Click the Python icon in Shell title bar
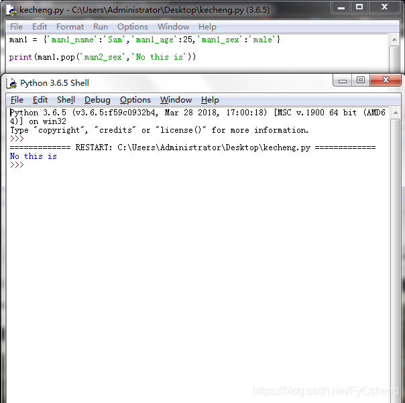 (11, 83)
